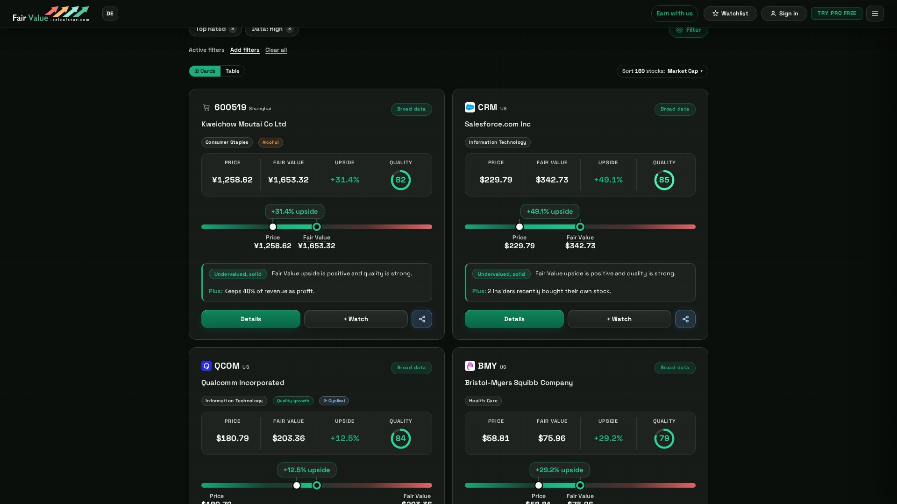This screenshot has width=897, height=504.
Task: Remove the Data: High filter chip
Action: click(x=290, y=29)
